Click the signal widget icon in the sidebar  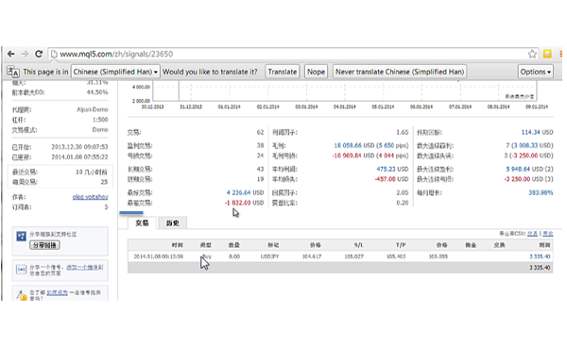pos(21,270)
